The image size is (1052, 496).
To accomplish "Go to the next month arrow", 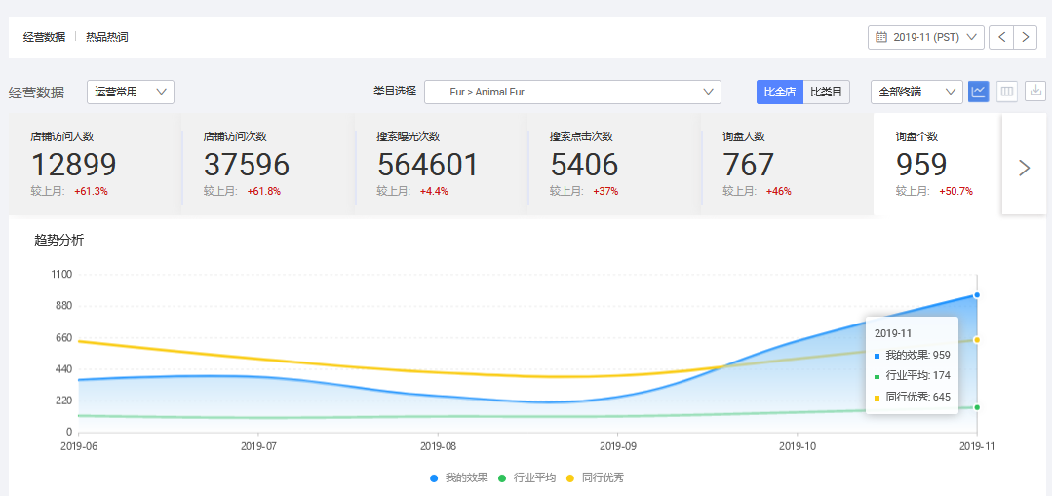I will pyautogui.click(x=1025, y=37).
